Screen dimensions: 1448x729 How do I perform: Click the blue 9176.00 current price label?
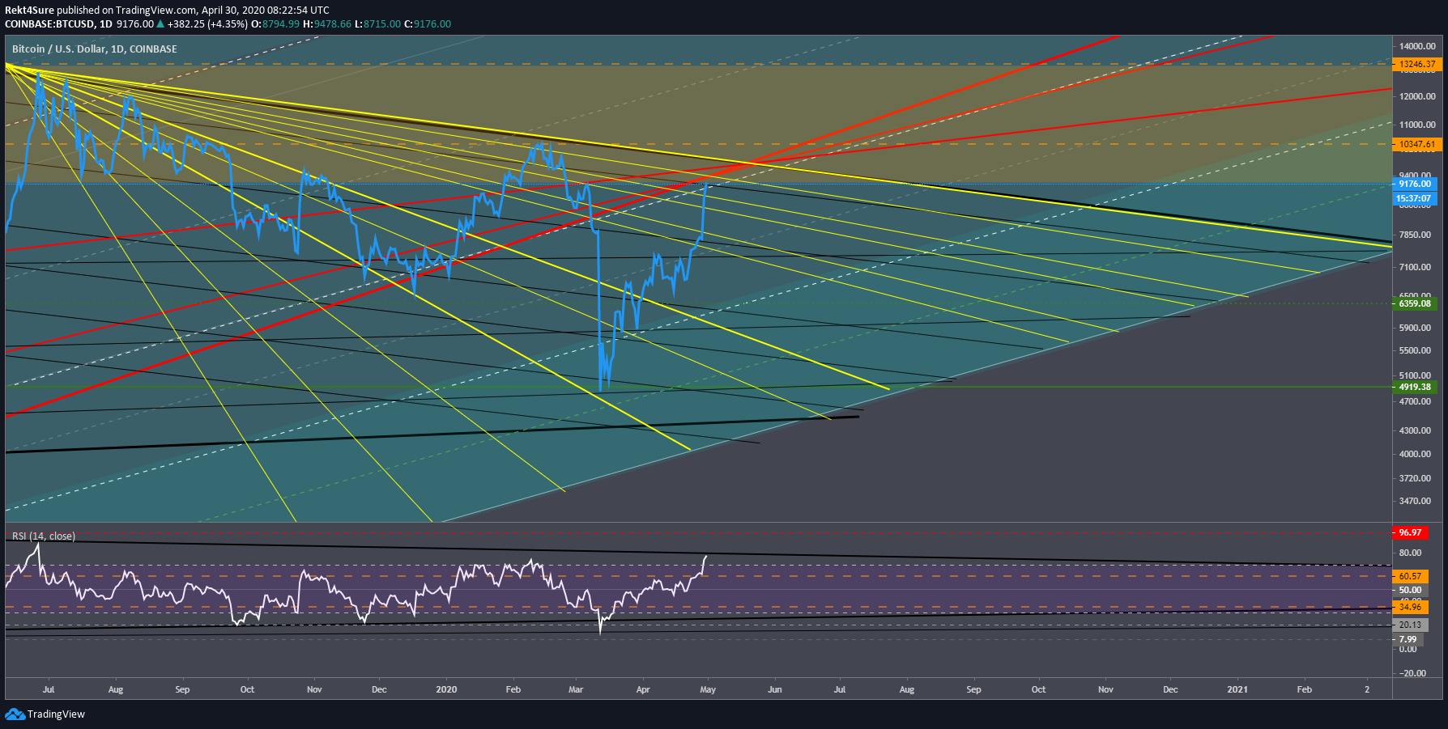click(1415, 184)
